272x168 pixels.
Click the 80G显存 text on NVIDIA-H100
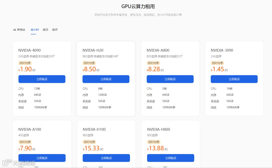tap(88, 135)
